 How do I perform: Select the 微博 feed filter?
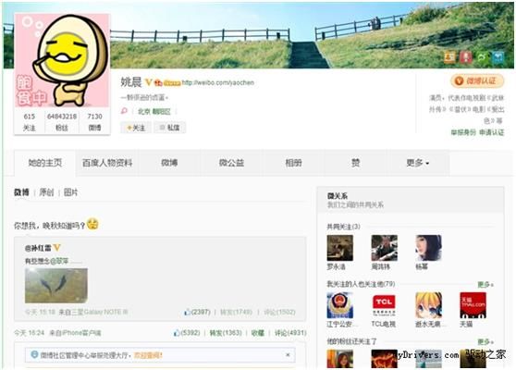pyautogui.click(x=21, y=192)
